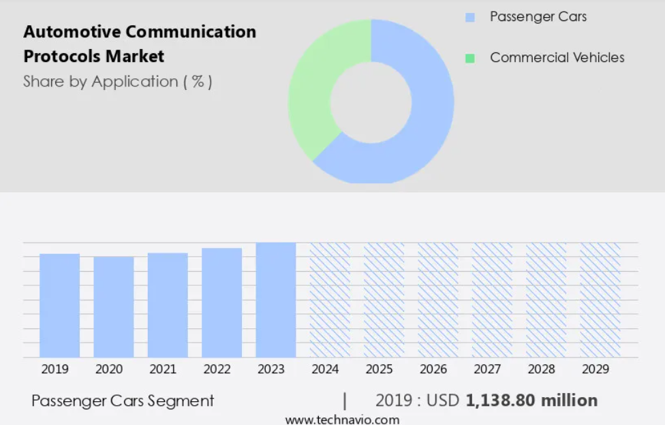Select the 2019 bar in chart
The width and height of the screenshot is (665, 425).
59,305
